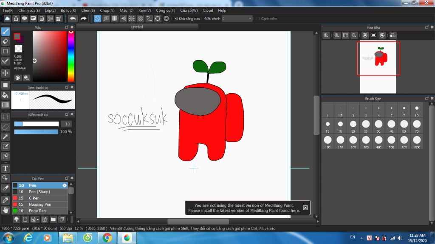Switch to the Untitled canvas tab
Screen dimensions: 435x244
coord(137,27)
